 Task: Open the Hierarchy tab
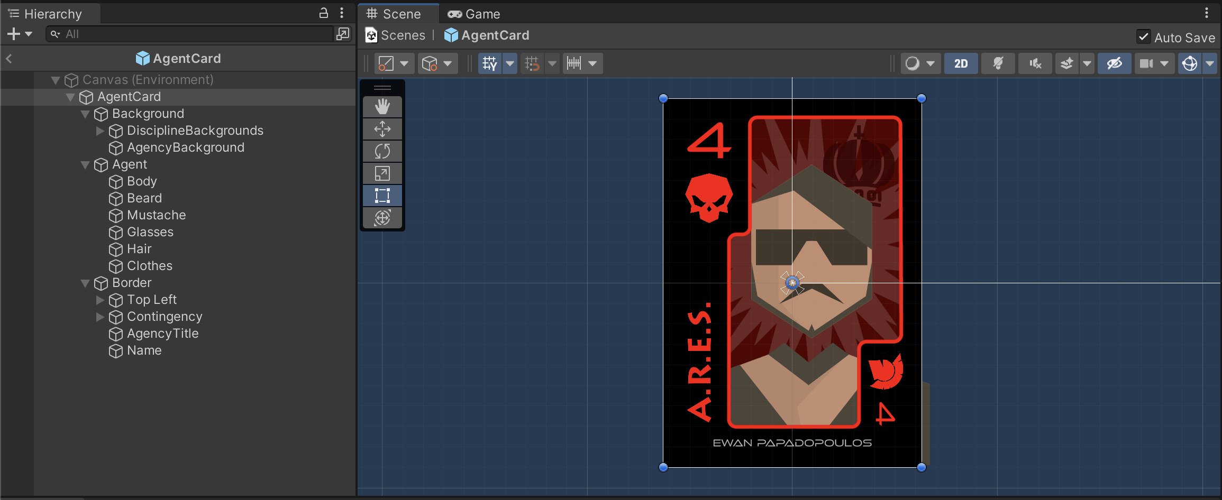tap(52, 14)
